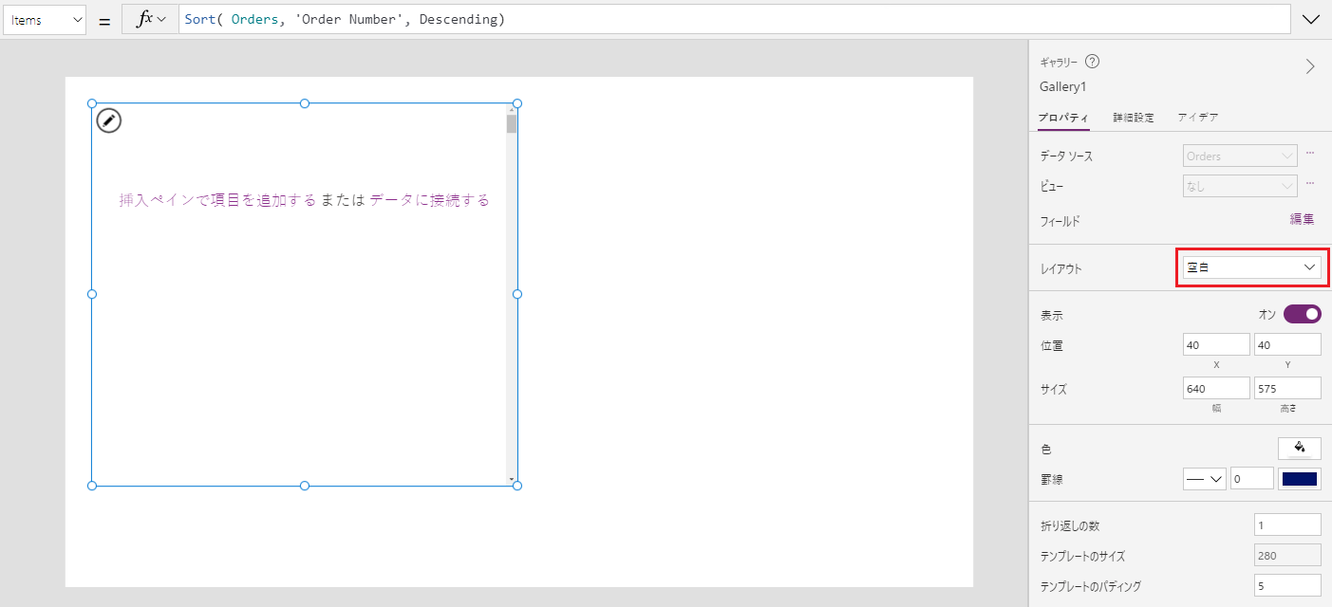Open the 罫線 dark blue color swatch
The height and width of the screenshot is (607, 1332).
tap(1300, 479)
